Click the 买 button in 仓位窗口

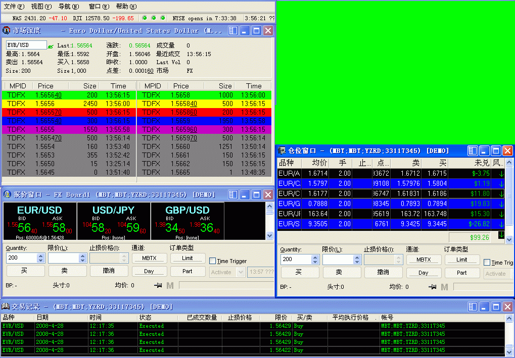point(300,272)
